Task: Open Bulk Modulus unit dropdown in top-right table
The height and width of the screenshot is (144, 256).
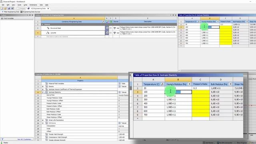Action: [x=247, y=22]
